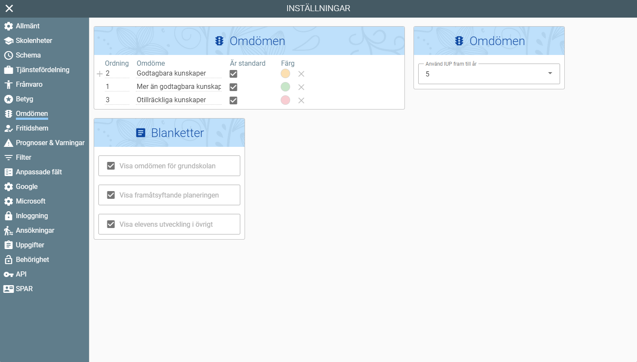
Task: Click the padlock icon for Inloggning
Action: 8,216
